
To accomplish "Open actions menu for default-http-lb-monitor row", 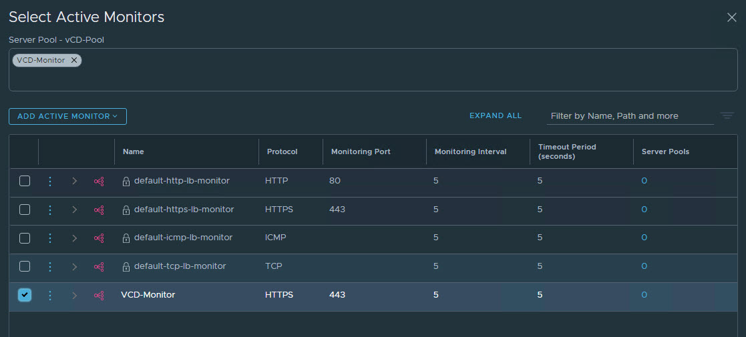I will click(49, 182).
